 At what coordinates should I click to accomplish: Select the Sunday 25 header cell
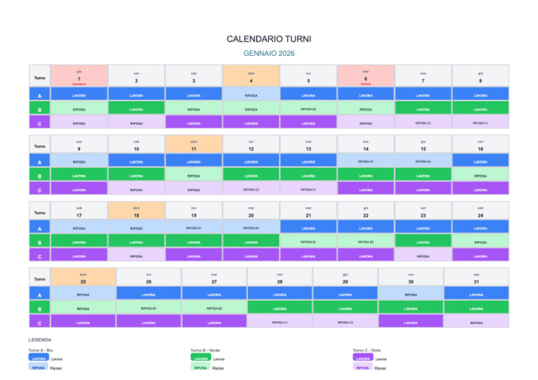coord(83,277)
